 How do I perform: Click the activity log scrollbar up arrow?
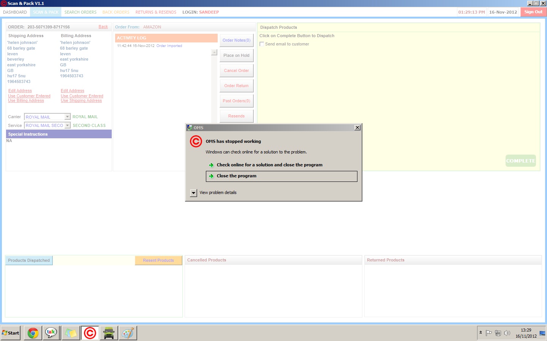(214, 53)
